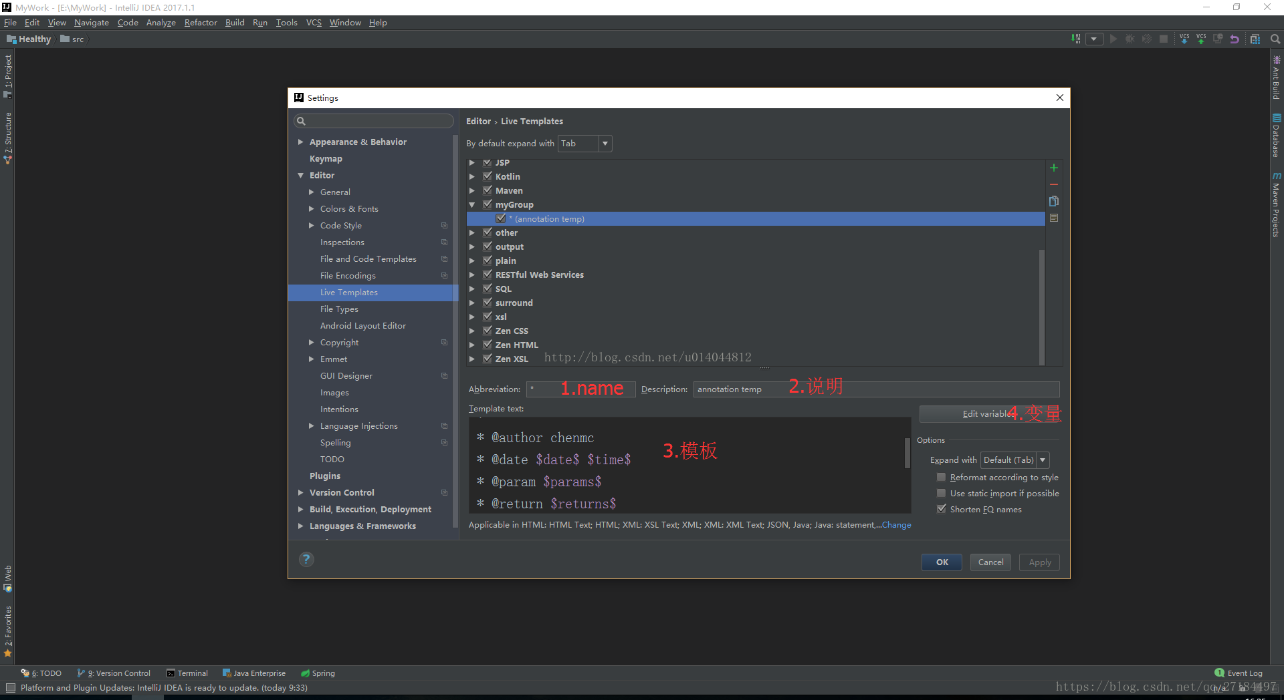This screenshot has height=700, width=1284.
Task: Expand the Version Control settings node
Action: (x=301, y=493)
